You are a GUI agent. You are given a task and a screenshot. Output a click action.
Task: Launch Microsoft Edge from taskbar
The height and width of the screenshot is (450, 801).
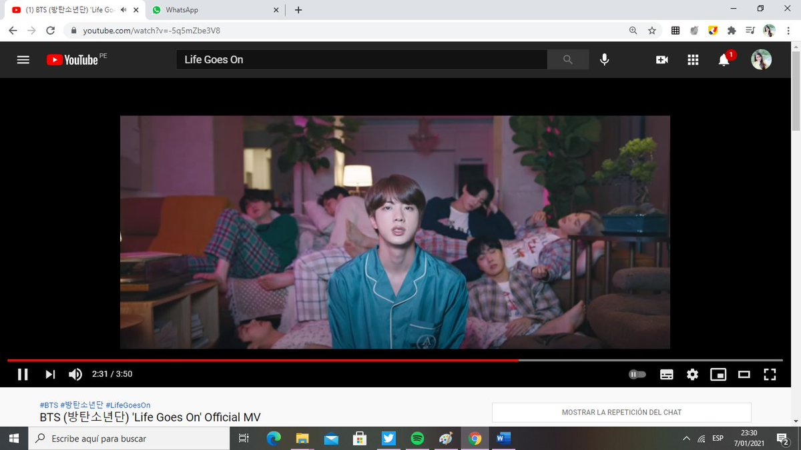tap(274, 438)
